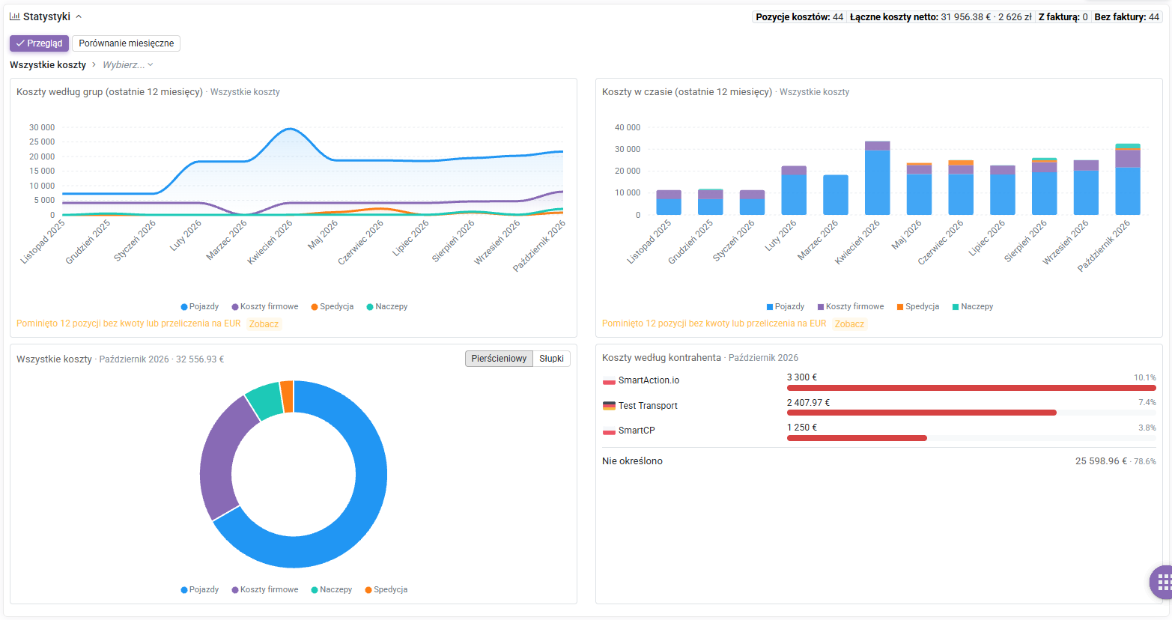The image size is (1172, 620).
Task: Click the Bez faktury: 44 badge
Action: pos(1126,17)
